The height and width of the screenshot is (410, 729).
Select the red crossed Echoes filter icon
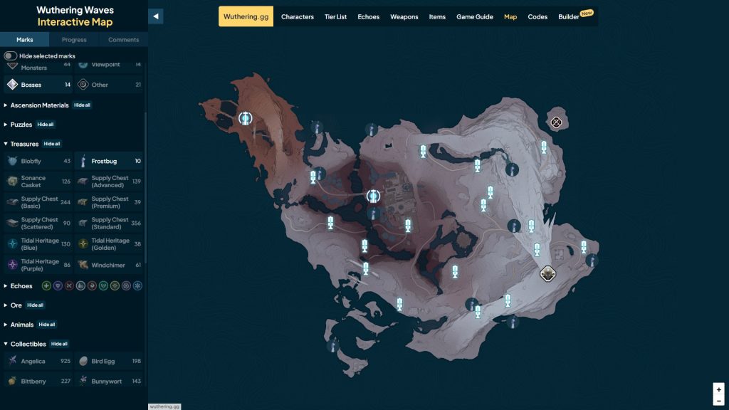tap(69, 286)
